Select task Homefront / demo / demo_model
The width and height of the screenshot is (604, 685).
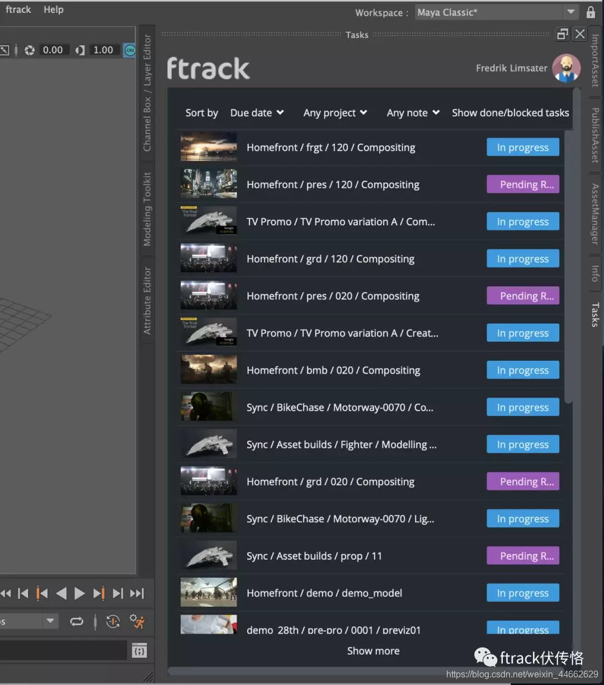[x=370, y=593]
